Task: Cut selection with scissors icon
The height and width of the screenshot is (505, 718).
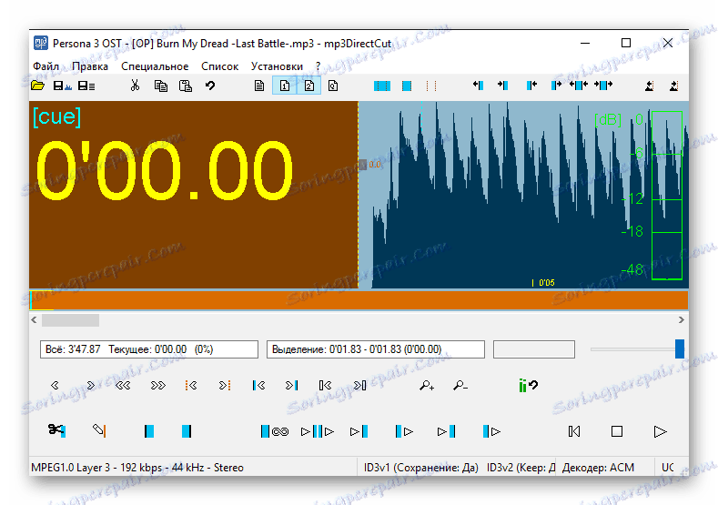Action: [135, 86]
